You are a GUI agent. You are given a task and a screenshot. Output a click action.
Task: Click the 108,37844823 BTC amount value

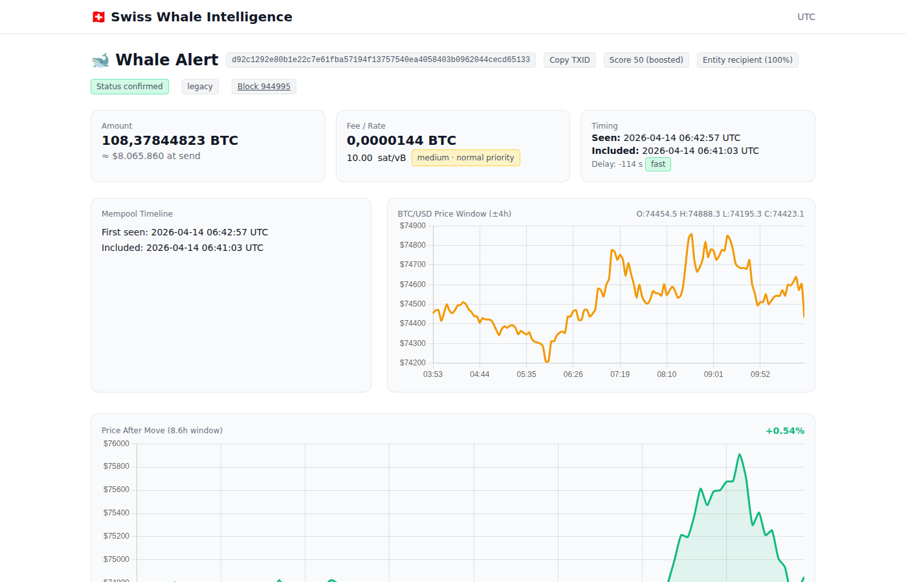click(x=170, y=140)
